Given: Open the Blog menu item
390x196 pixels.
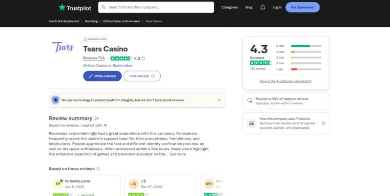Looking at the screenshot, I should click(x=249, y=7).
